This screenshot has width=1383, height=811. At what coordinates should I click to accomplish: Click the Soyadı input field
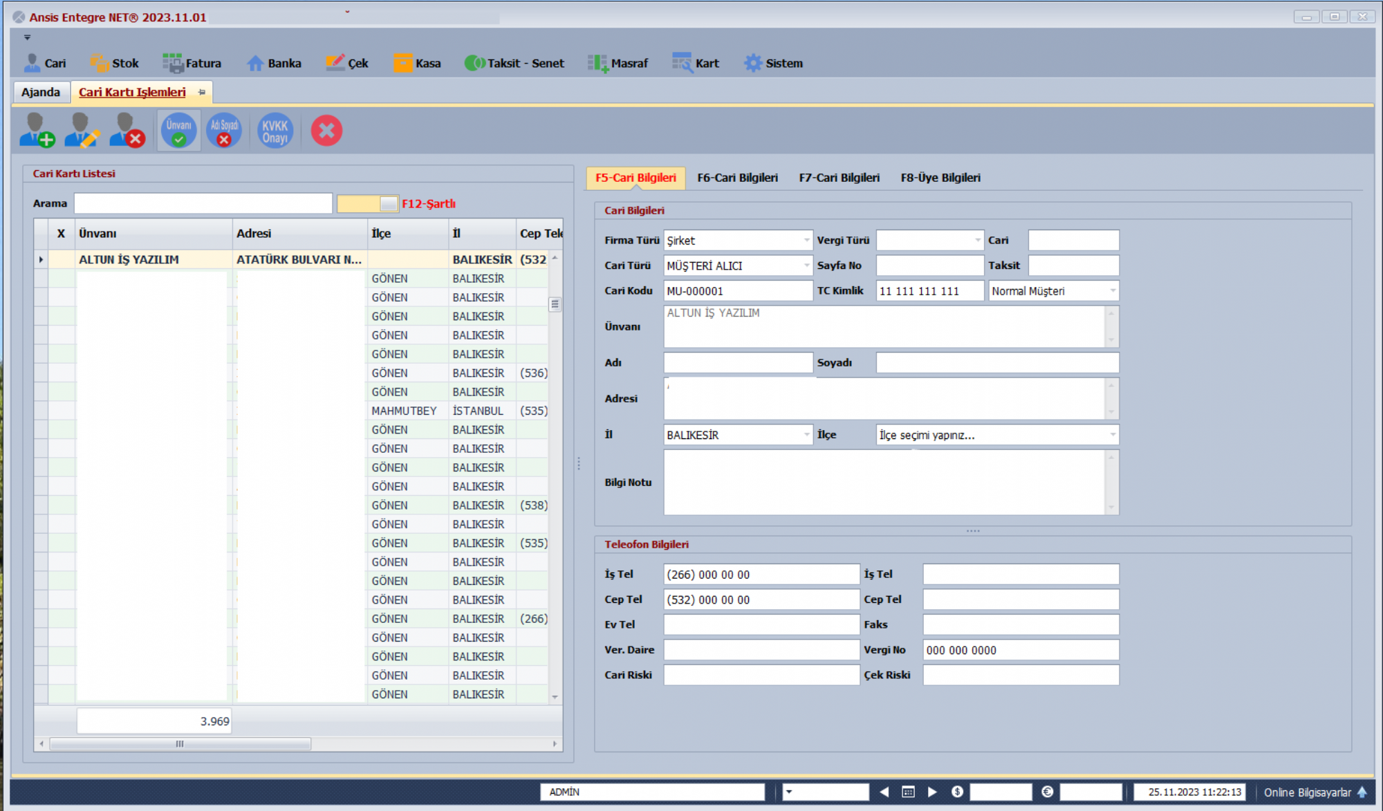point(997,362)
